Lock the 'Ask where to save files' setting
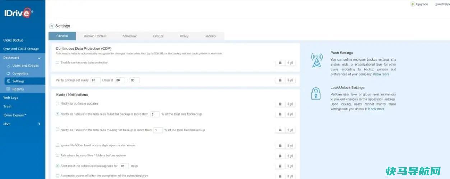Screen dimensions: 450x179 pyautogui.click(x=280, y=156)
